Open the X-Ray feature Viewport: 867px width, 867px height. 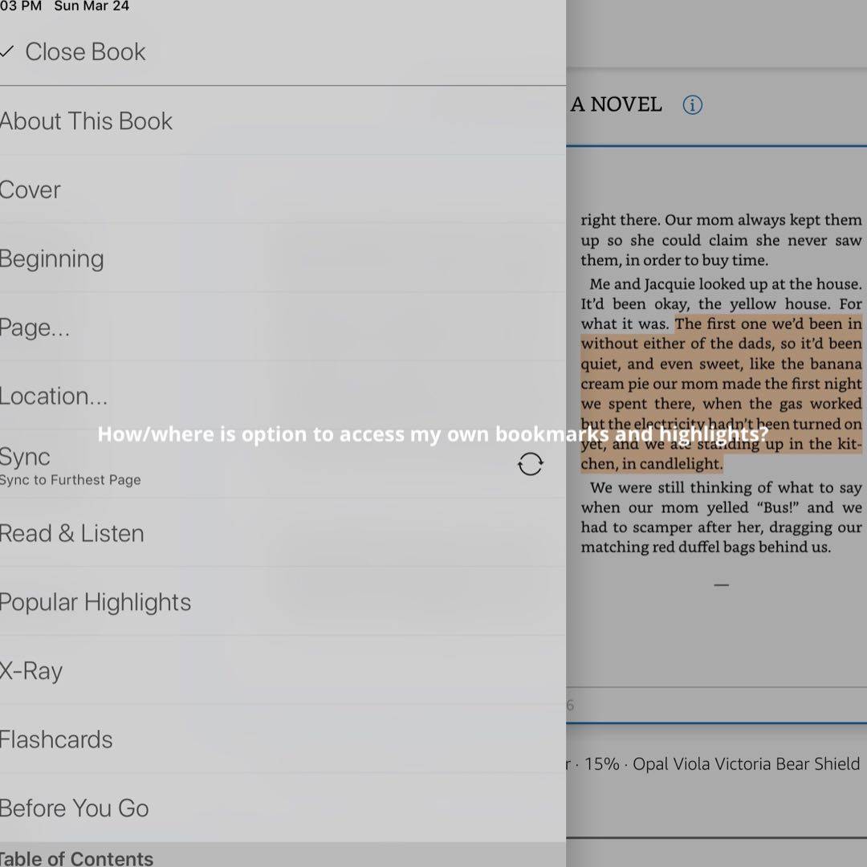click(31, 671)
